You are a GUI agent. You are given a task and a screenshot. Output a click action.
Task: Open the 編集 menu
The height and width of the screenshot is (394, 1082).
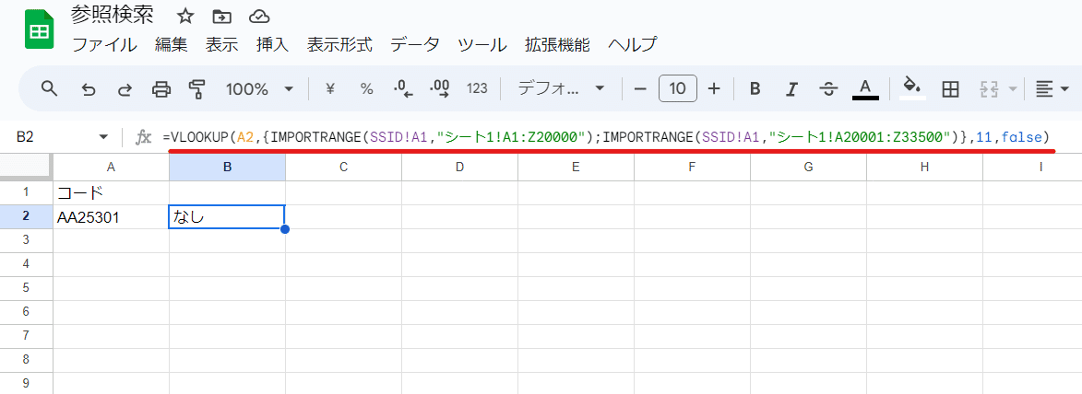(172, 45)
